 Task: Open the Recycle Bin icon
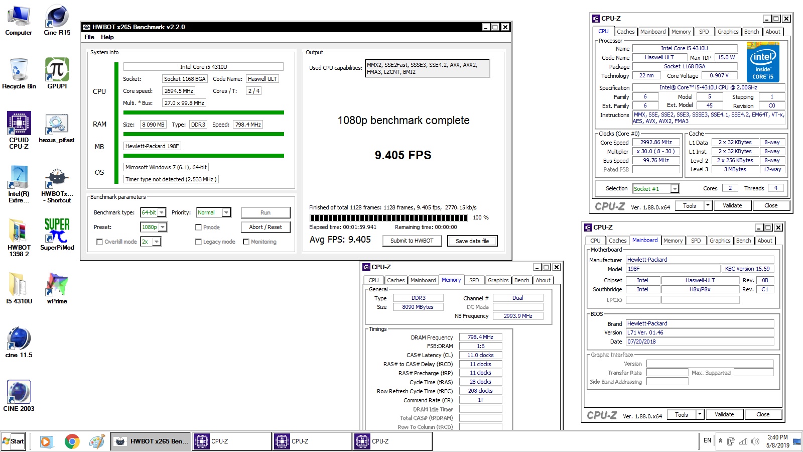19,74
